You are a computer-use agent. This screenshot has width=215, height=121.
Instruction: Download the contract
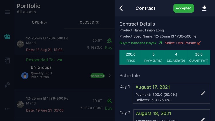204,8
